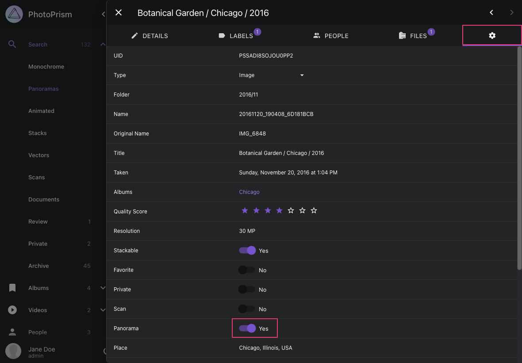Open the Chicago album link

click(249, 192)
